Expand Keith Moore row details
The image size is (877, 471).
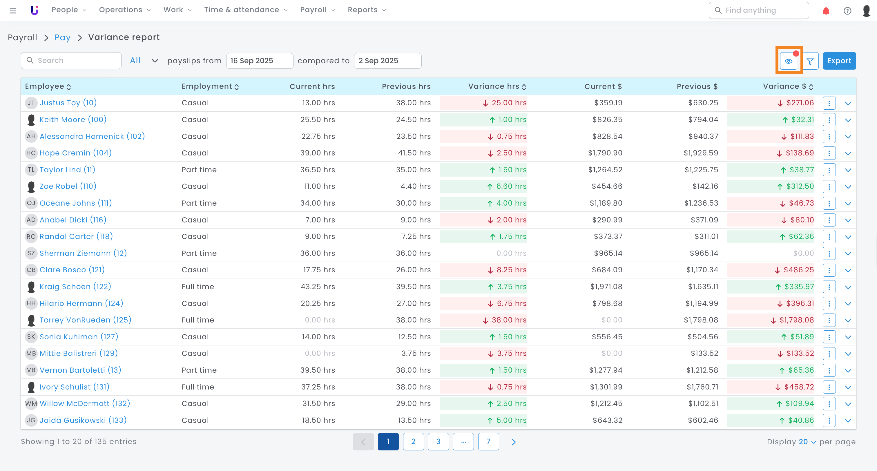848,120
